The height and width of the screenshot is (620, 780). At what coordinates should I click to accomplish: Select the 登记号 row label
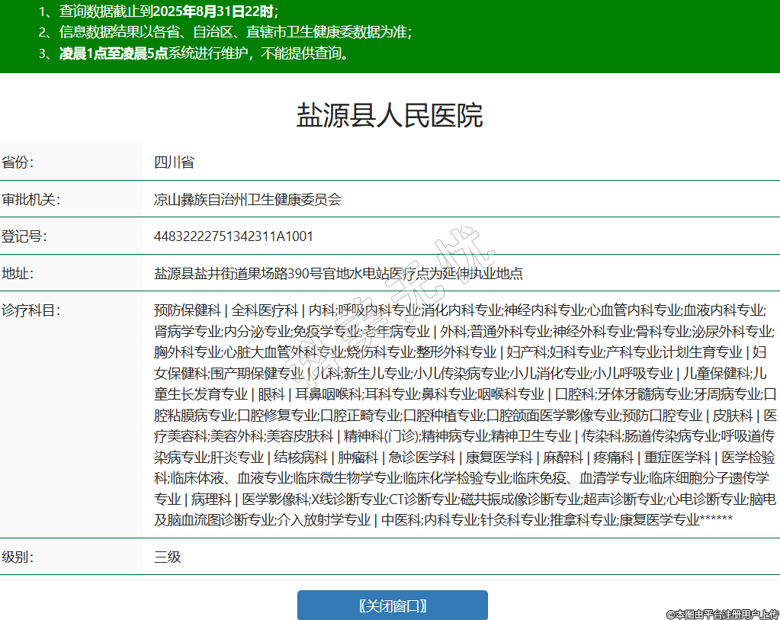point(24,236)
